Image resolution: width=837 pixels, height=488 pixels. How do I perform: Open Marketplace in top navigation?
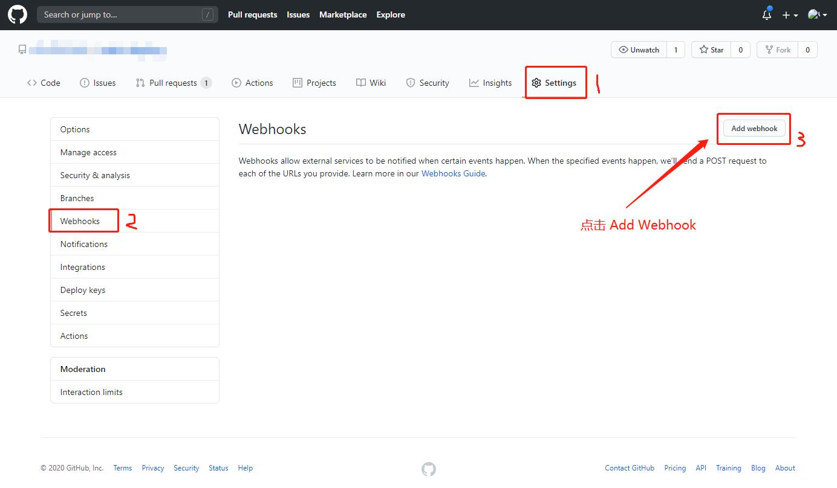(343, 14)
